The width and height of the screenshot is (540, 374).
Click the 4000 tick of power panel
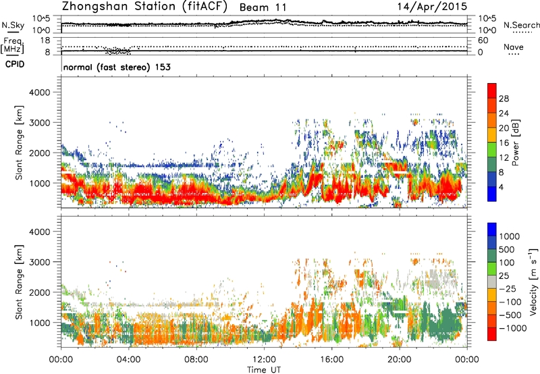(40, 92)
